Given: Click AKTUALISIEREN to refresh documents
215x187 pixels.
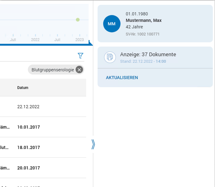Looking at the screenshot, I should click(122, 78).
